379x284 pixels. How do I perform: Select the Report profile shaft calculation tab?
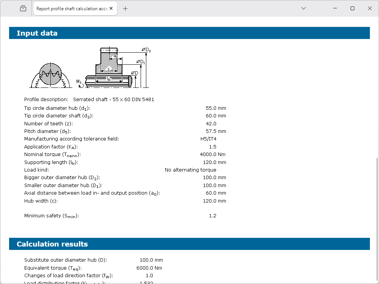[x=71, y=9]
